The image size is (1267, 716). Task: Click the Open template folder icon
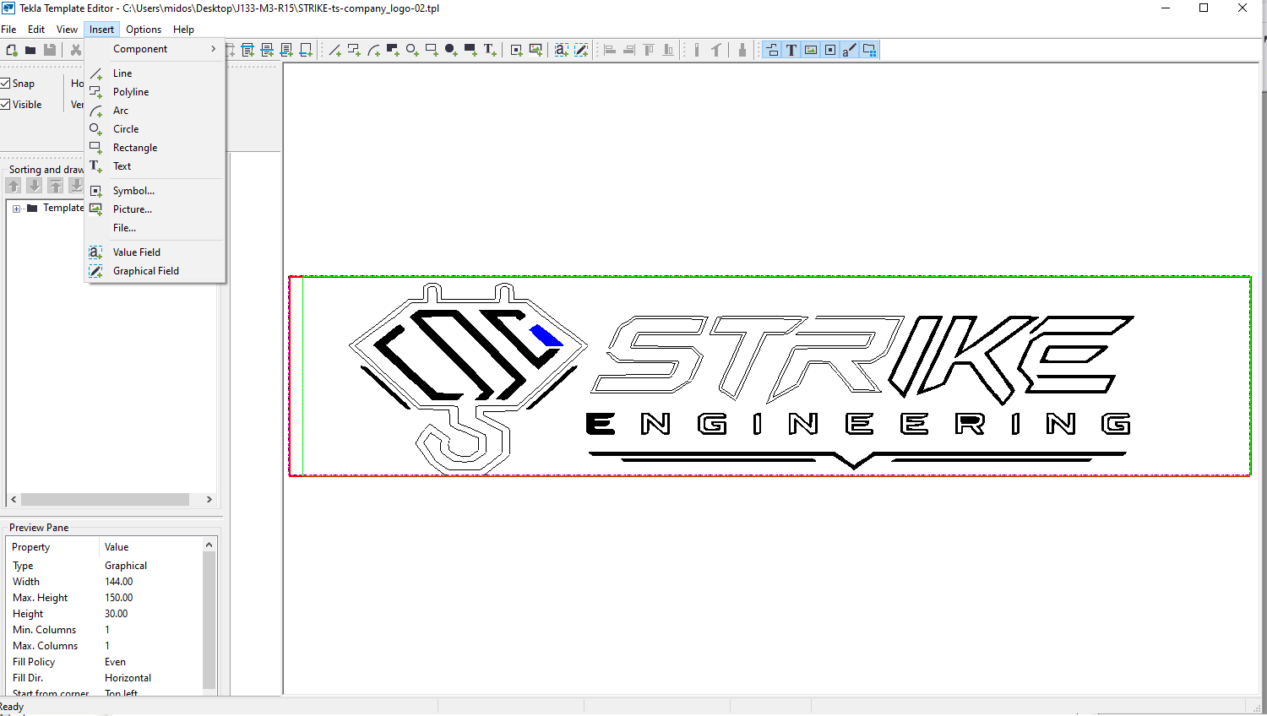30,50
